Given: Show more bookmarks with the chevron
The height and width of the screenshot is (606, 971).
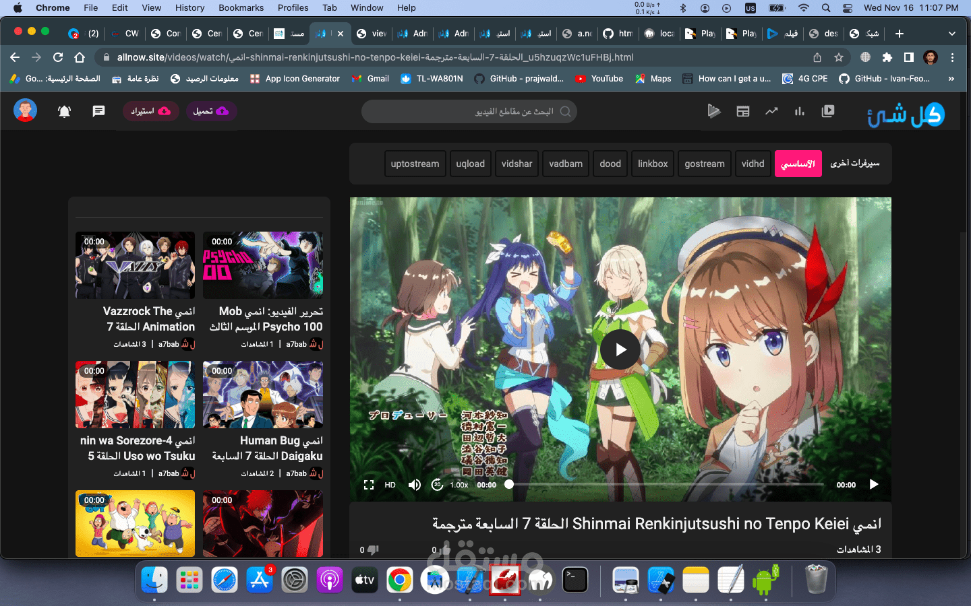Looking at the screenshot, I should click(x=951, y=79).
